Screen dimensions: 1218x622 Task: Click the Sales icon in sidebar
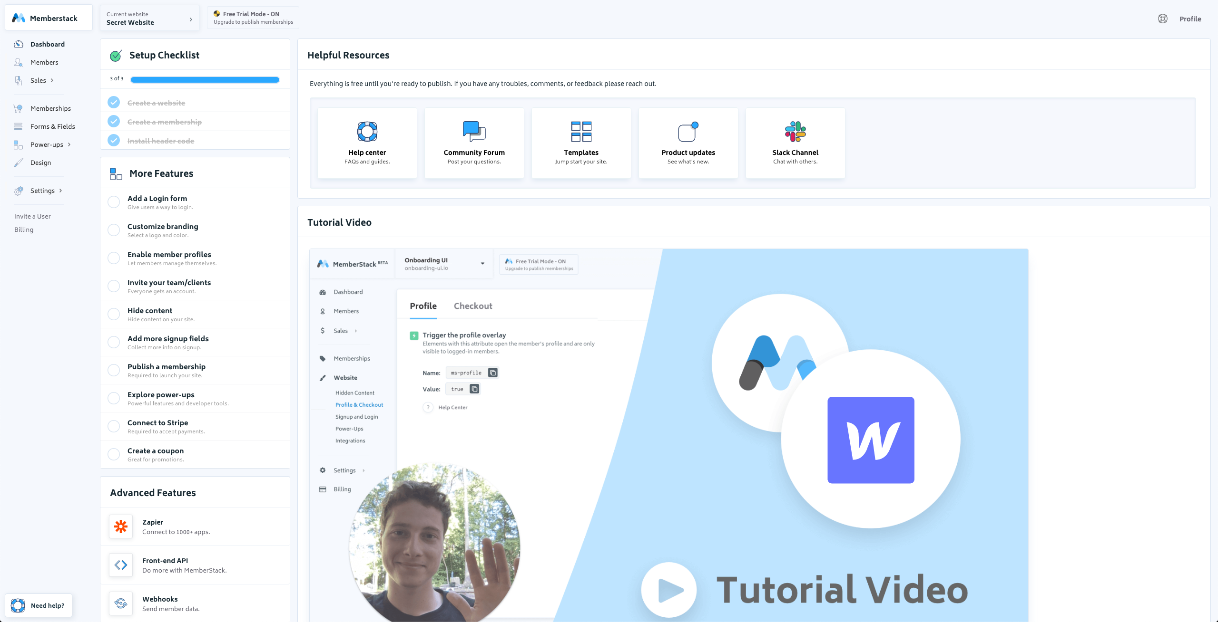tap(19, 80)
